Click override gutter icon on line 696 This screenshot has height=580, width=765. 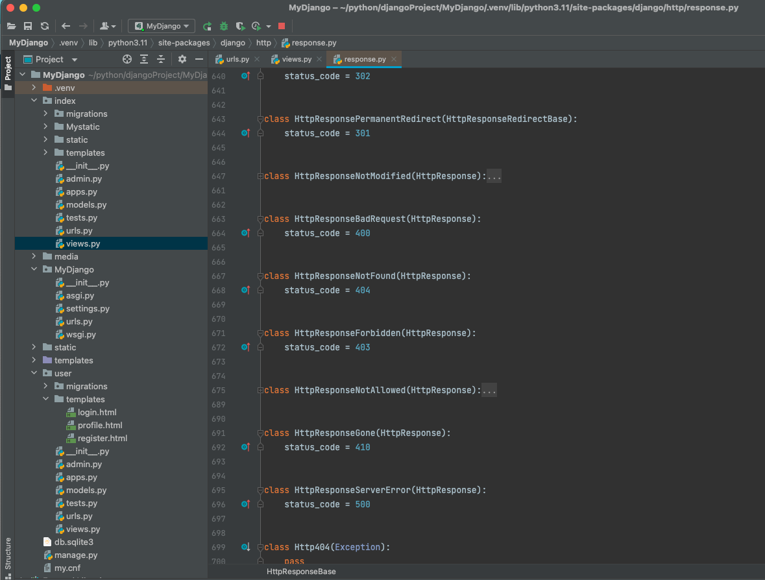tap(245, 504)
